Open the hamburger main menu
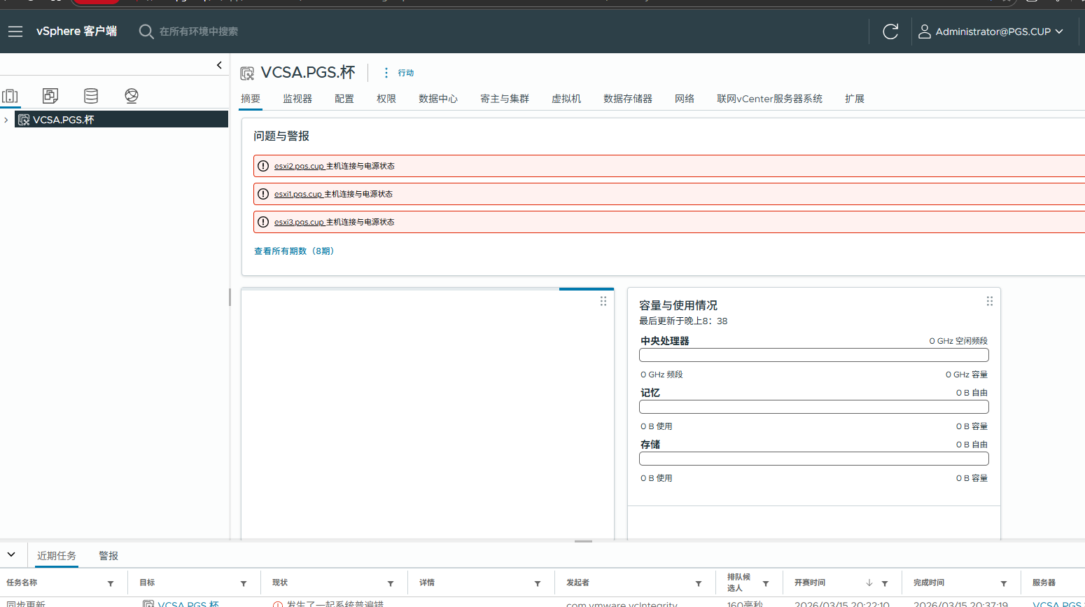Screen dimensions: 1085x607 (15, 32)
